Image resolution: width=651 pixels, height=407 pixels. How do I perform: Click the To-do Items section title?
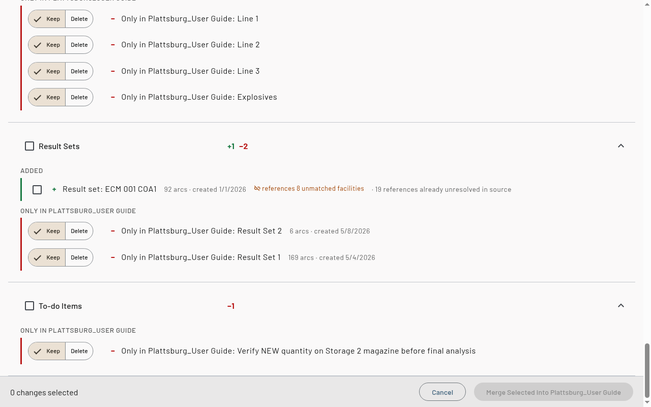point(60,306)
